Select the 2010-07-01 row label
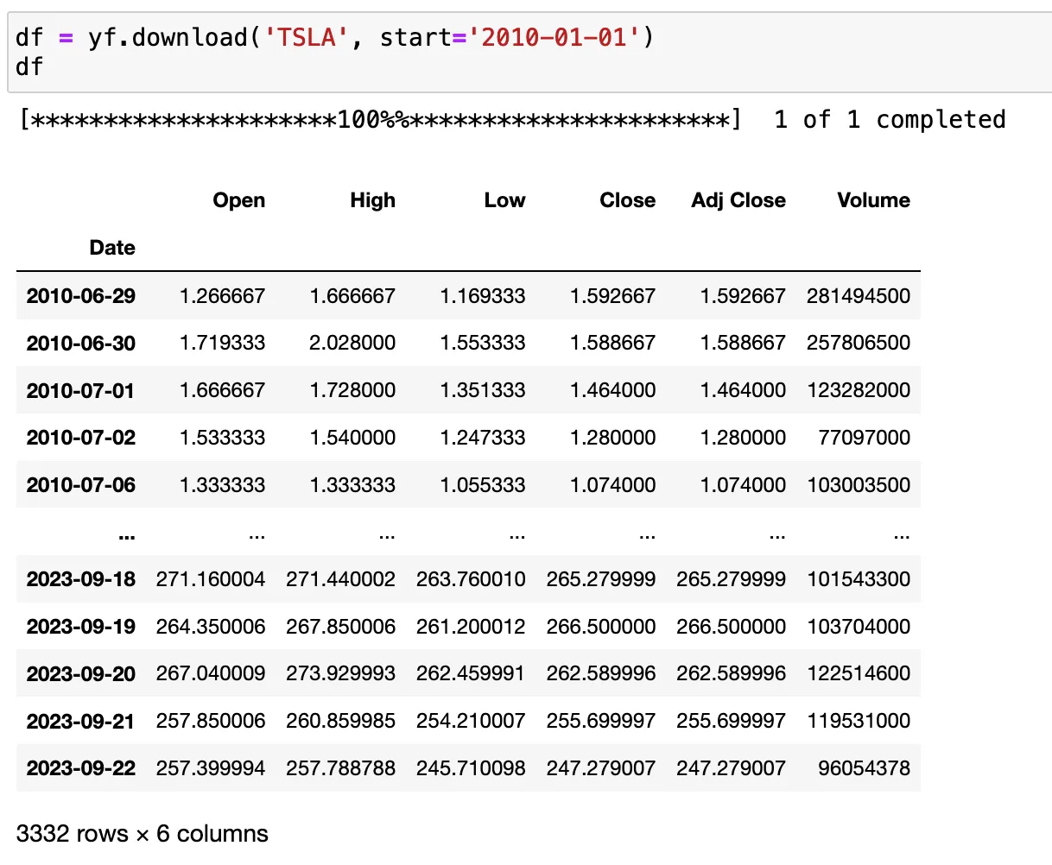 point(81,390)
